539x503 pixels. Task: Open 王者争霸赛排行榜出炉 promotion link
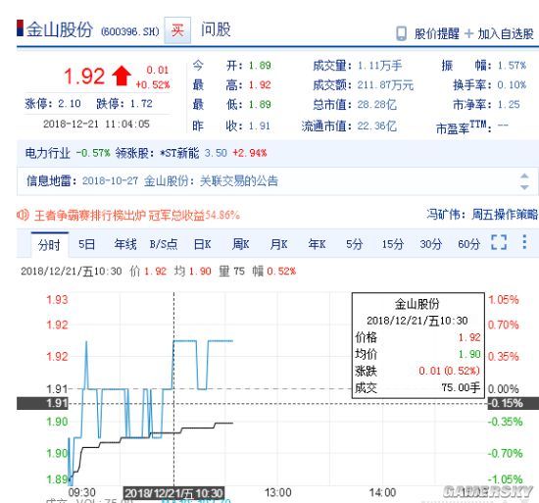[x=137, y=216]
